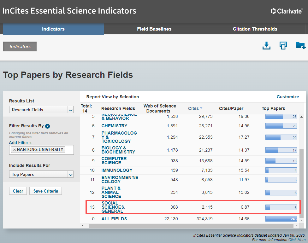The height and width of the screenshot is (243, 308).
Task: Click the Save Criteria button
Action: coord(46,191)
